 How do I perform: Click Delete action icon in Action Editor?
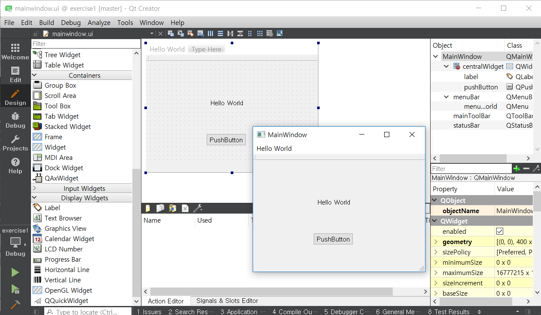185,208
